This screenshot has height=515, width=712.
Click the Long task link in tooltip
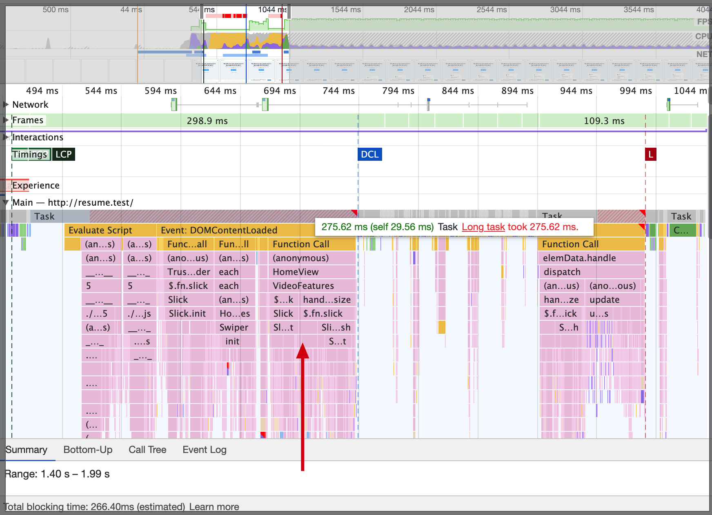pyautogui.click(x=483, y=227)
